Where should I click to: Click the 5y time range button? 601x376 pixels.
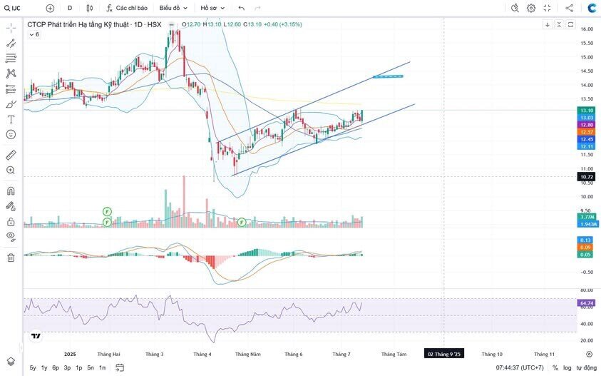coord(33,367)
